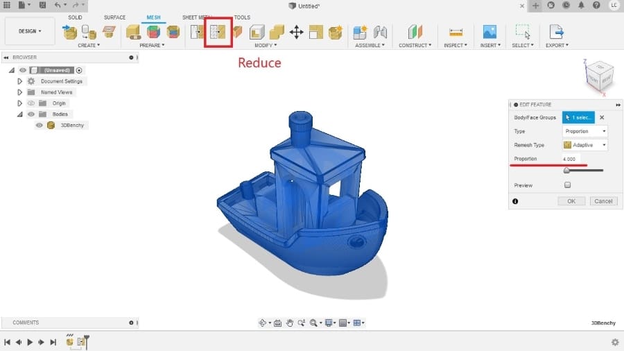This screenshot has height=351, width=624.
Task: Toggle visibility of the Origin folder
Action: [31, 103]
